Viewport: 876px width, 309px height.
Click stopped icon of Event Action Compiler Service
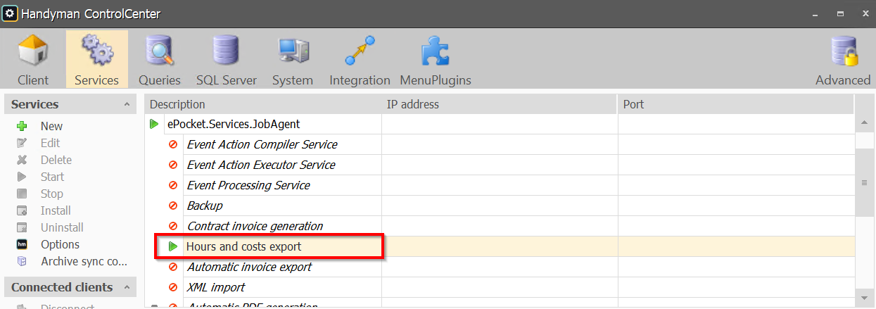pos(173,144)
